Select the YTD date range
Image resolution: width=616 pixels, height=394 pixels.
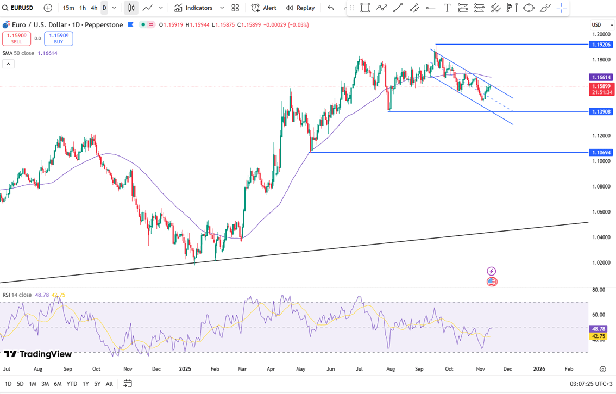tap(71, 384)
